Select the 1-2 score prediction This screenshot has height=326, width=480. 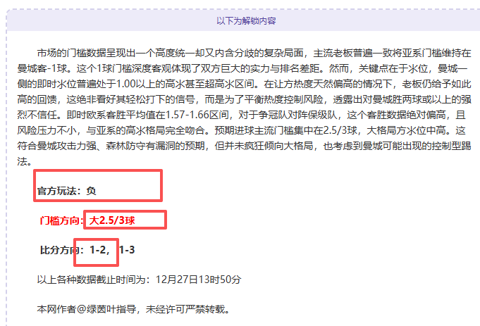tap(99, 250)
